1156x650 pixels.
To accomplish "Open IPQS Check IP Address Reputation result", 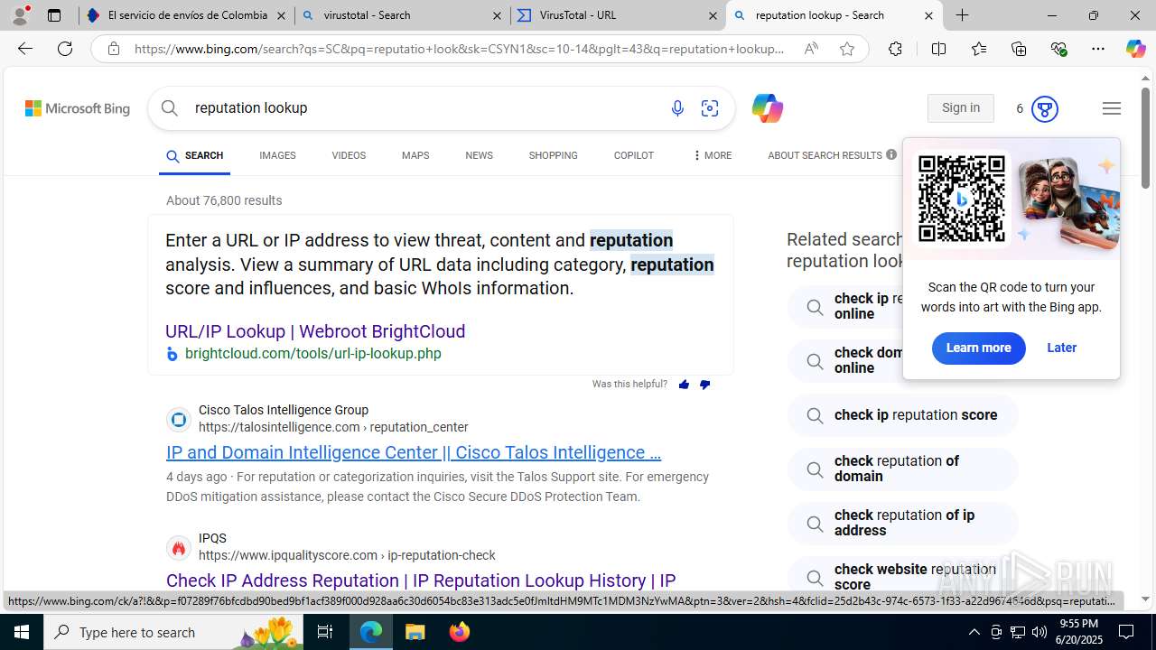I will click(421, 580).
